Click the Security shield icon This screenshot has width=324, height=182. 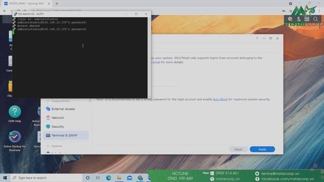(x=48, y=126)
